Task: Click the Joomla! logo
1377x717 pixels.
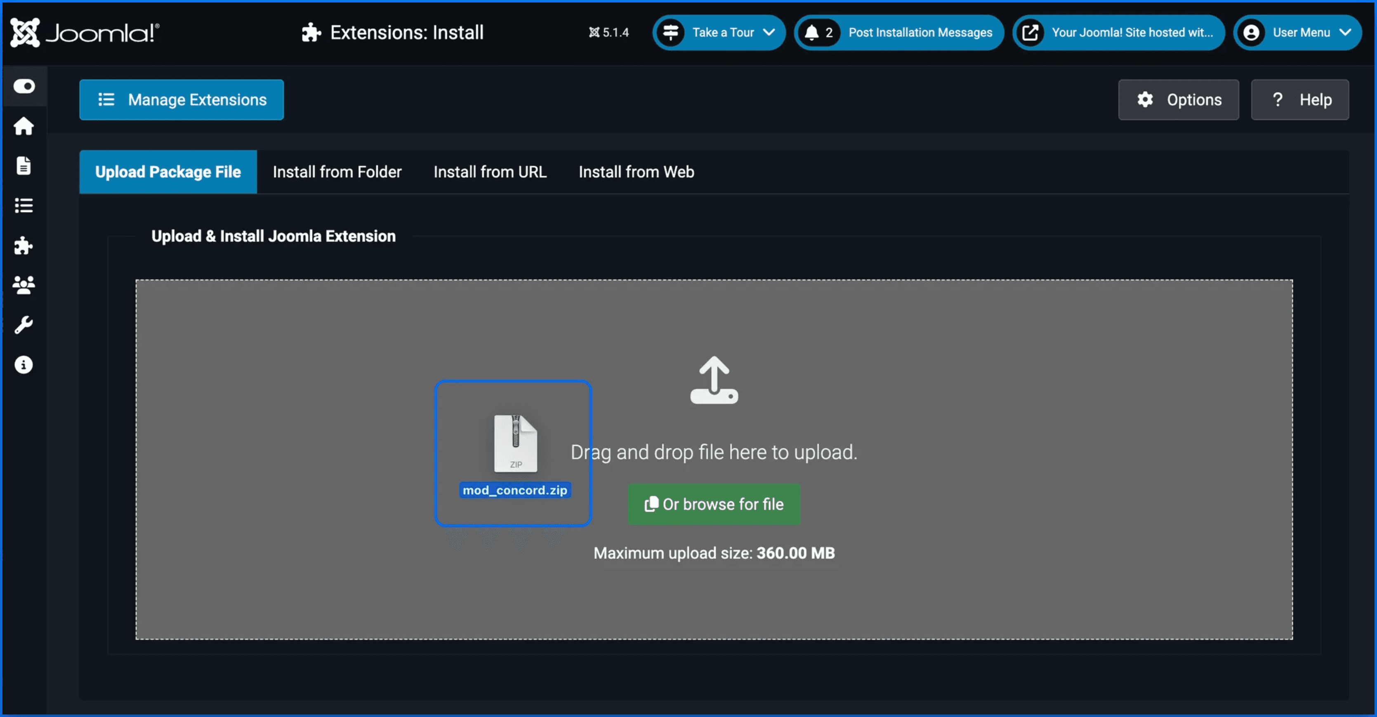Action: [85, 33]
